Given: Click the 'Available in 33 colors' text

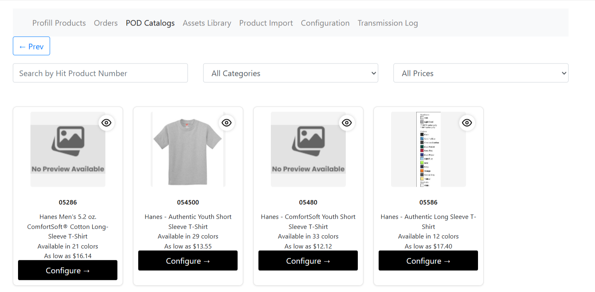Looking at the screenshot, I should 308,236.
